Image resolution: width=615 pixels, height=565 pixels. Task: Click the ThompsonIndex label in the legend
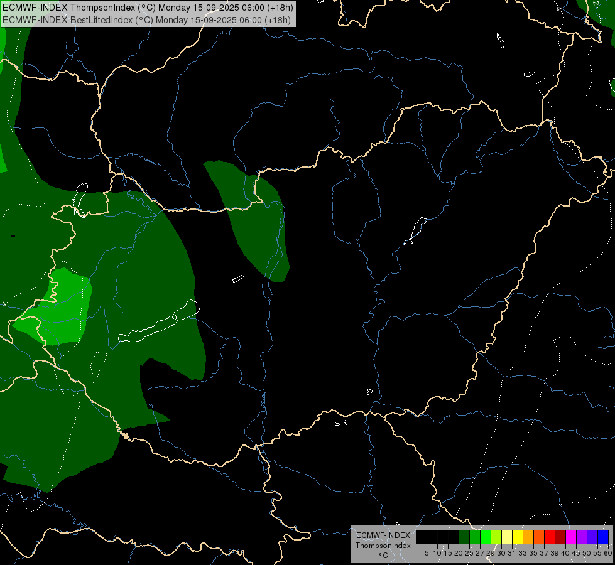(x=383, y=546)
